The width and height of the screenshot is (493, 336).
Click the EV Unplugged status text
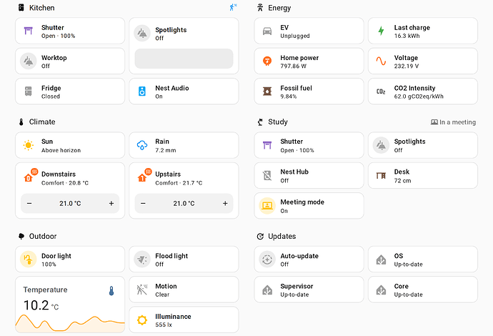pyautogui.click(x=295, y=36)
